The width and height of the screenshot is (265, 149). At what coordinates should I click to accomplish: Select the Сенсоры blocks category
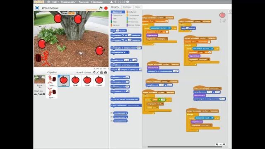(x=134, y=18)
